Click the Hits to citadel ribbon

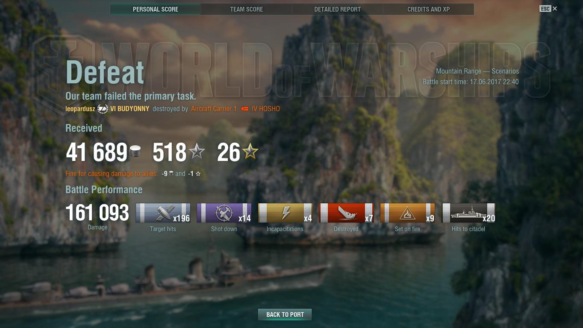[468, 213]
